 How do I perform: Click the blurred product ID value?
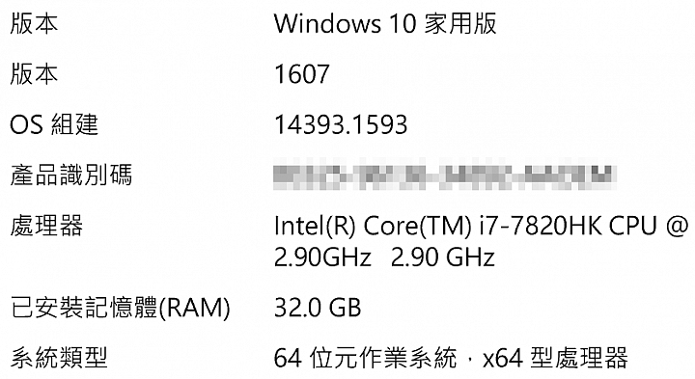point(445,175)
